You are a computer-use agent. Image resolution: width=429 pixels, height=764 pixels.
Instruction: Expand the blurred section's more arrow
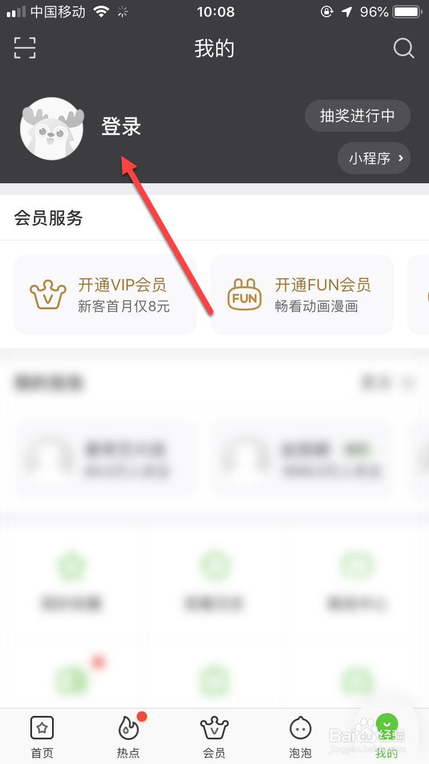click(x=408, y=383)
